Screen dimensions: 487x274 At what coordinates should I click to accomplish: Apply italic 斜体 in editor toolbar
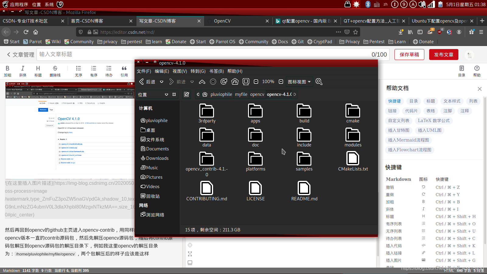(23, 71)
